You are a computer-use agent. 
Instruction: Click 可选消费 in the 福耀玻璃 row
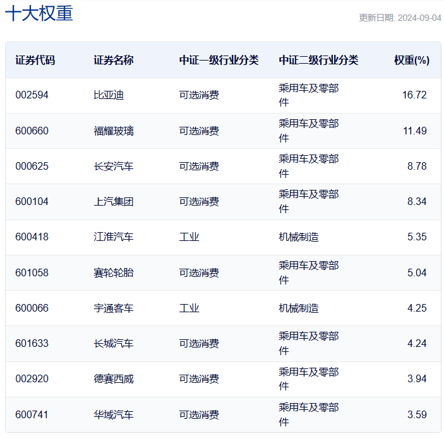pyautogui.click(x=199, y=131)
